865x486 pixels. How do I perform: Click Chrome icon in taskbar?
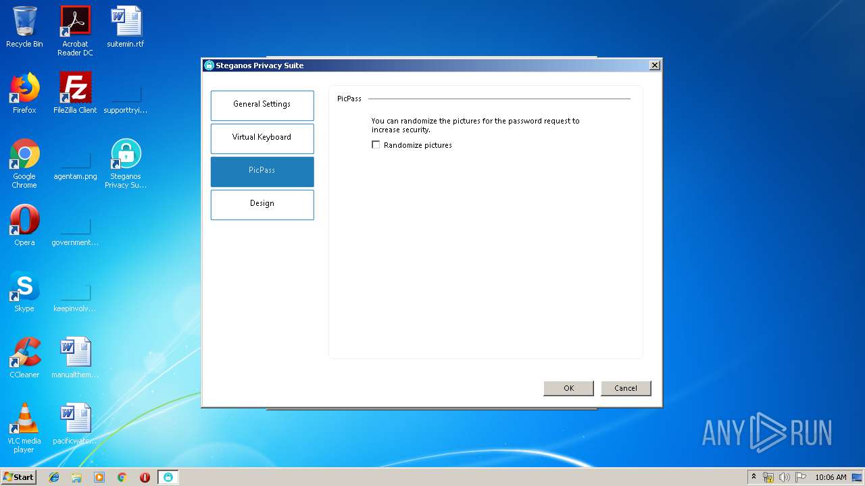coord(122,477)
